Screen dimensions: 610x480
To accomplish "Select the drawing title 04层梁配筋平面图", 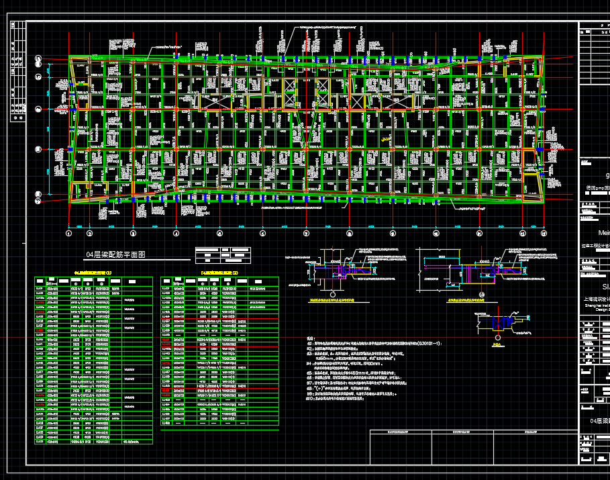I will pyautogui.click(x=115, y=254).
